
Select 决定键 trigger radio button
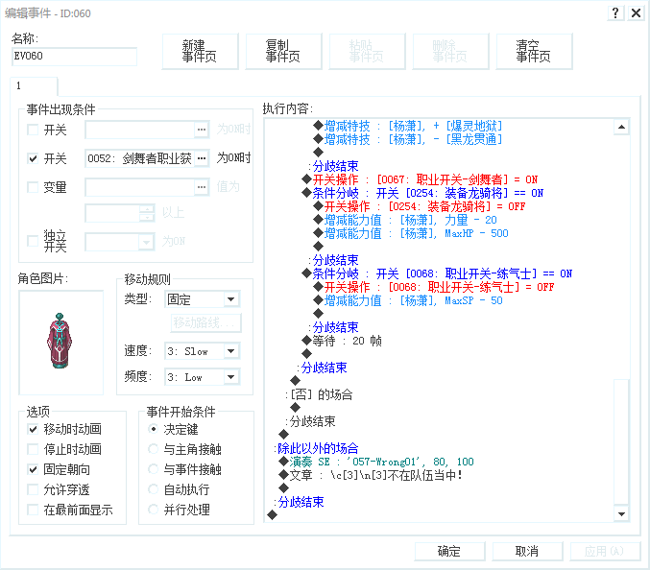154,429
